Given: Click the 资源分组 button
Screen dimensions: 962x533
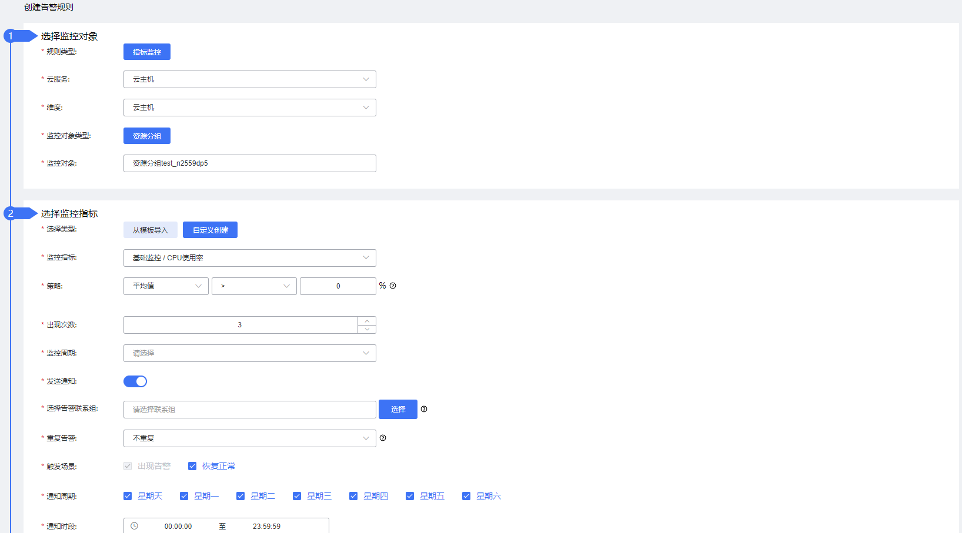Looking at the screenshot, I should 147,136.
